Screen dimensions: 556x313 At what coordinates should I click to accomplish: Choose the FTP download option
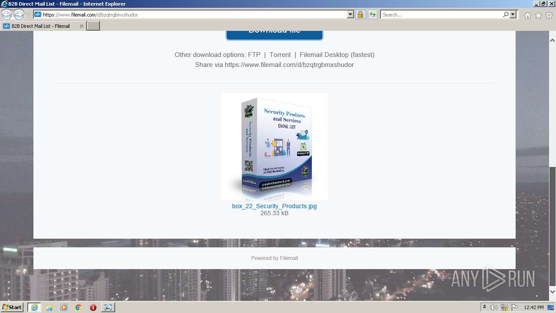point(254,55)
